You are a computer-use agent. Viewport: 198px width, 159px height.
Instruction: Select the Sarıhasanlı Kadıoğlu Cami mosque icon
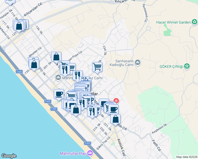(138, 63)
